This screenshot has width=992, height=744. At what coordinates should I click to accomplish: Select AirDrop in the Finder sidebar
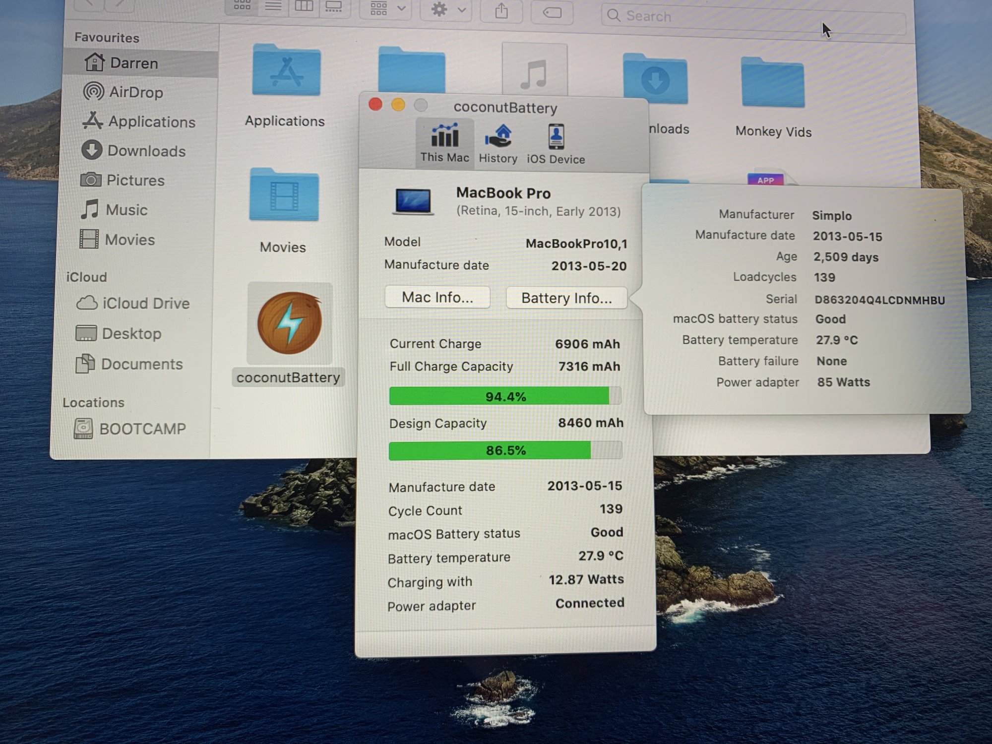click(x=135, y=92)
